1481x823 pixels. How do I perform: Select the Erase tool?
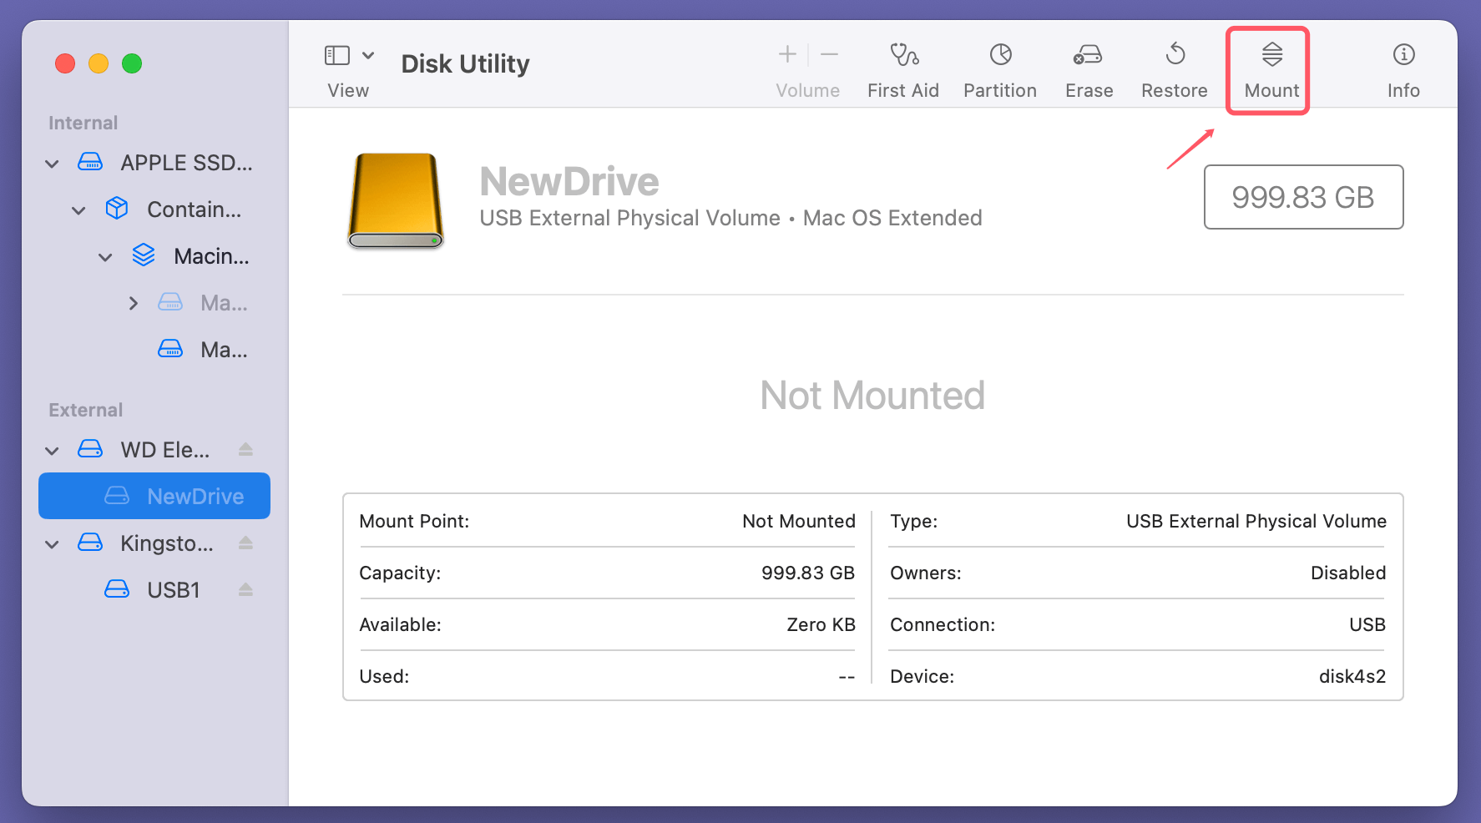click(1089, 67)
